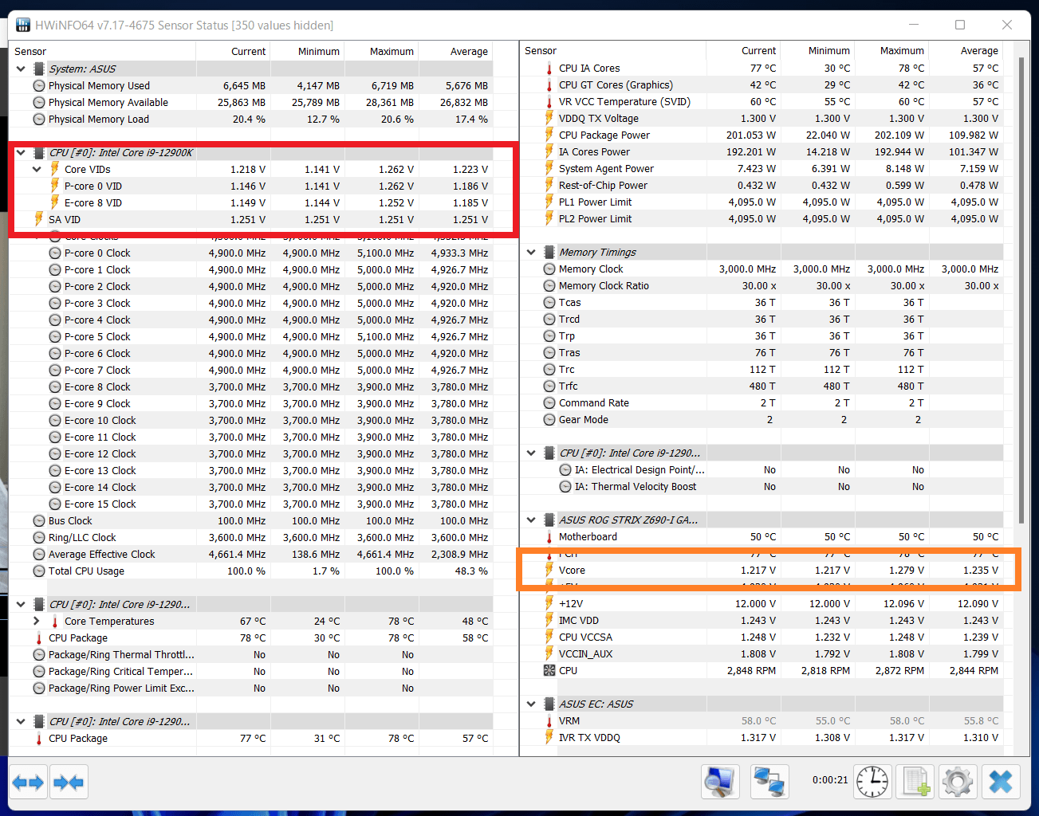This screenshot has width=1039, height=816.
Task: Select the Average Effective Clock row
Action: pos(251,554)
